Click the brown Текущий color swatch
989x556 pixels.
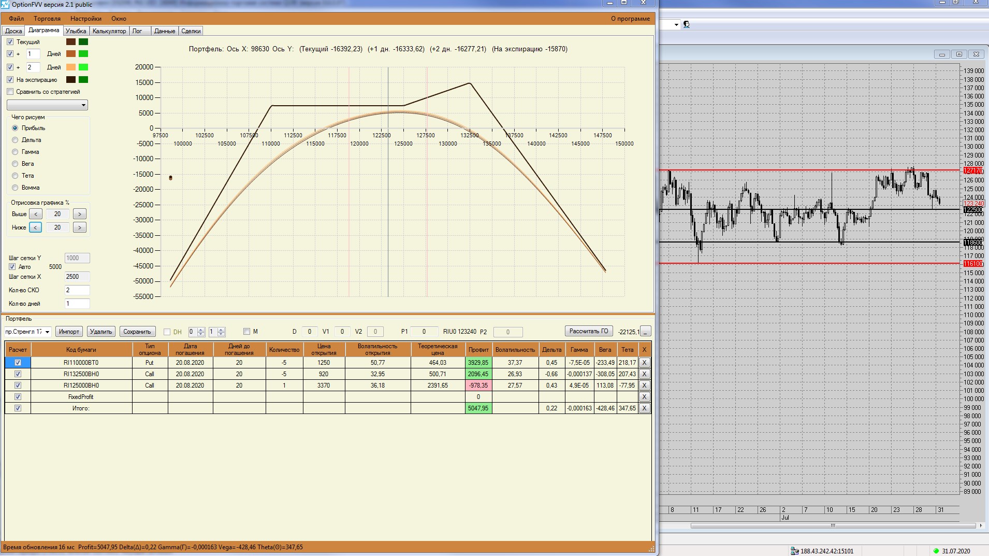(71, 42)
